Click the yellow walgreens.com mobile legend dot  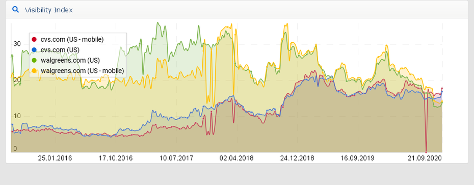pyautogui.click(x=34, y=71)
